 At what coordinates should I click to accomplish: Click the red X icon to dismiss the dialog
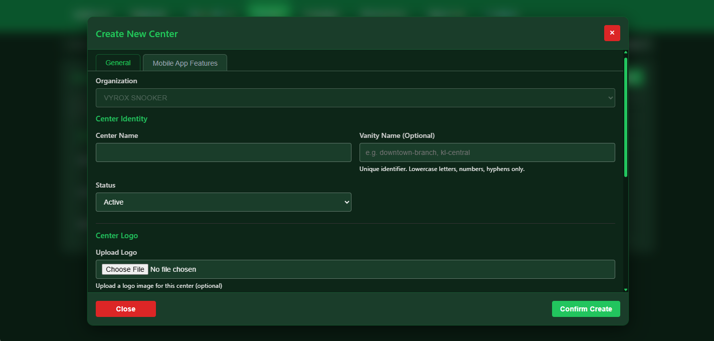click(612, 33)
